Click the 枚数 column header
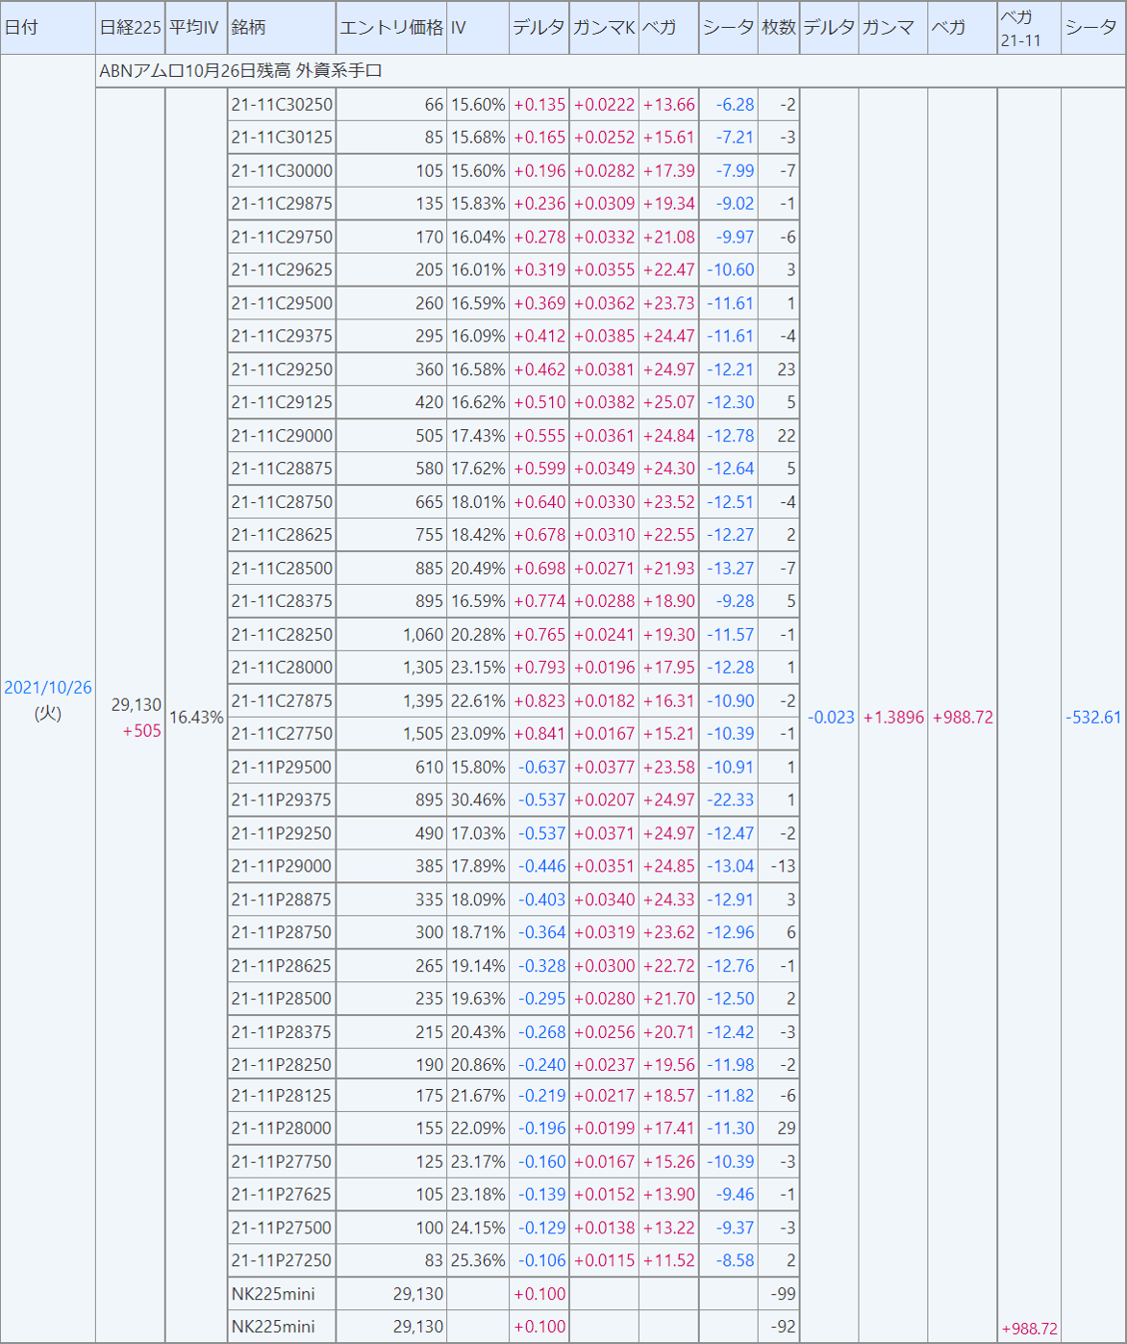 [x=779, y=28]
